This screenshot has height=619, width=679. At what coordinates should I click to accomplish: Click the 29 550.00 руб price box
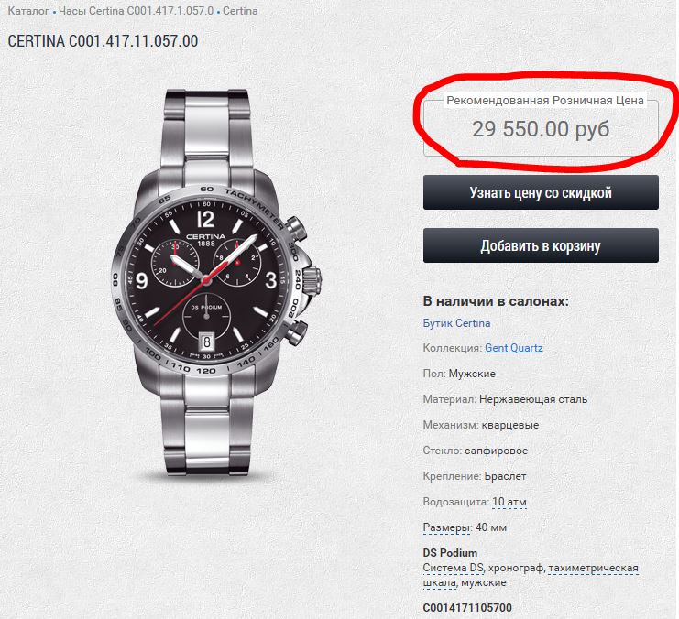[x=541, y=129]
